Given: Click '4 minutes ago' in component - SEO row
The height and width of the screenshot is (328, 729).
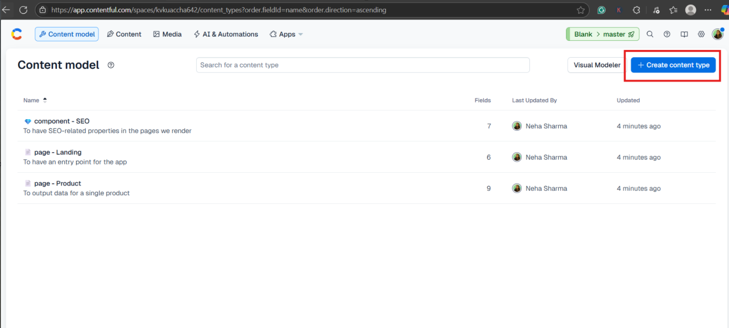Looking at the screenshot, I should (639, 126).
